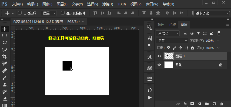Select the Spot Healing Brush tool
The height and width of the screenshot is (107, 231).
point(5,71)
